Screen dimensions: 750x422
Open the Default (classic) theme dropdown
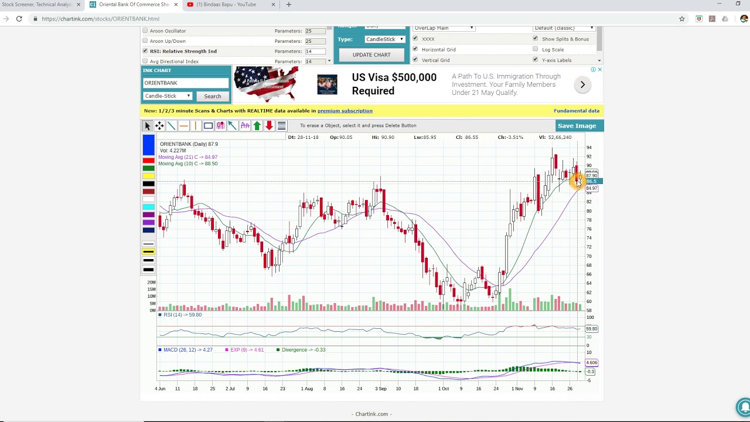click(564, 28)
